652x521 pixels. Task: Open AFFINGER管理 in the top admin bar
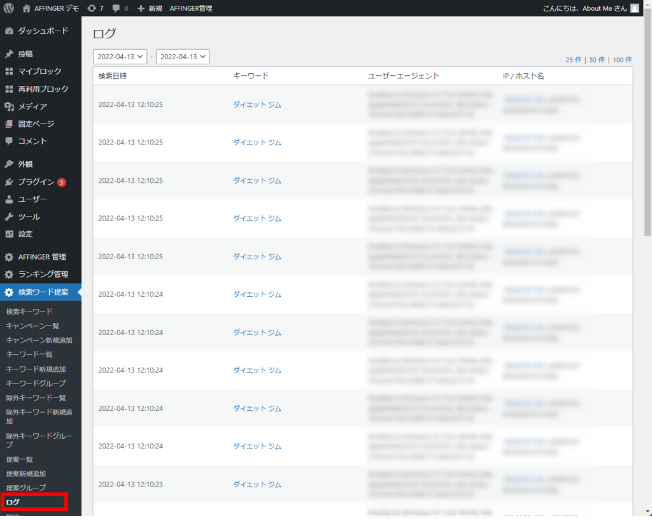(191, 8)
